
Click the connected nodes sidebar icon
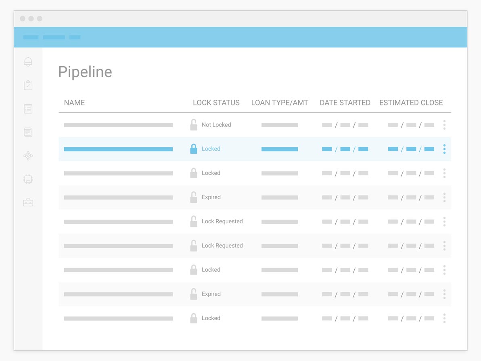pos(28,155)
